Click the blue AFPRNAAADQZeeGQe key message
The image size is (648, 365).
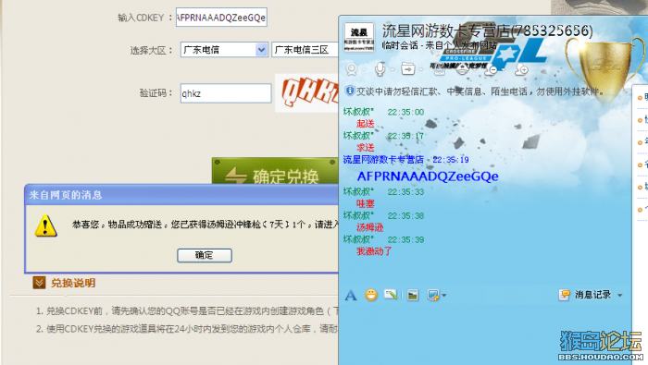coord(428,176)
